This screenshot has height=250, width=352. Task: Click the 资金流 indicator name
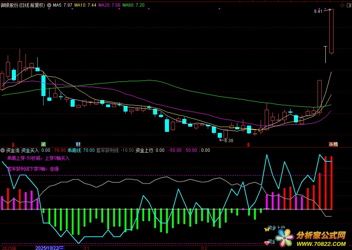[x=13, y=150]
